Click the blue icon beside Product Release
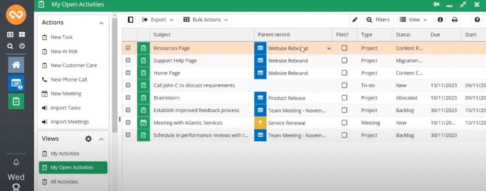 pyautogui.click(x=261, y=98)
